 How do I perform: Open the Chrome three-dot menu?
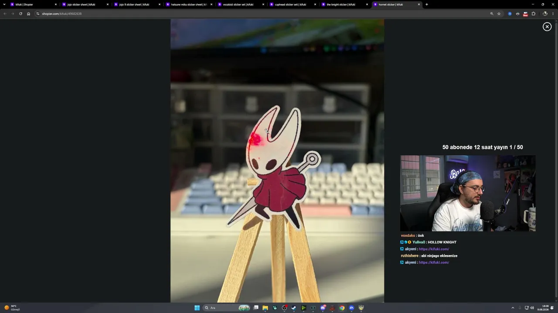coord(553,13)
